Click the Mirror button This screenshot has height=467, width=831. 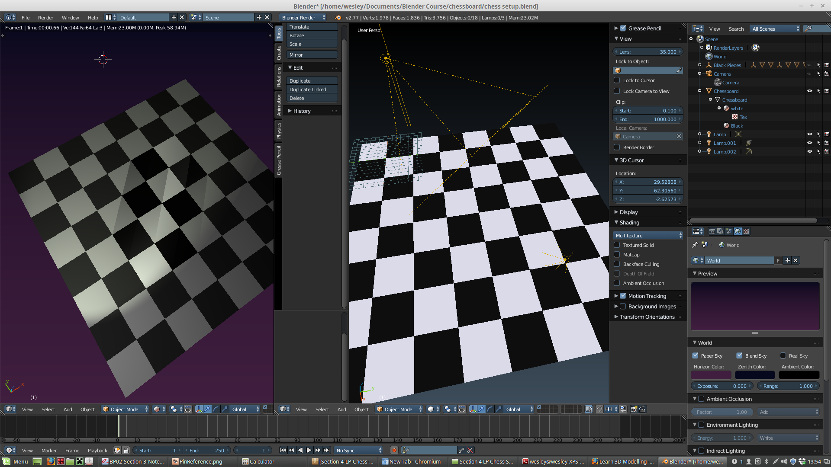click(312, 55)
